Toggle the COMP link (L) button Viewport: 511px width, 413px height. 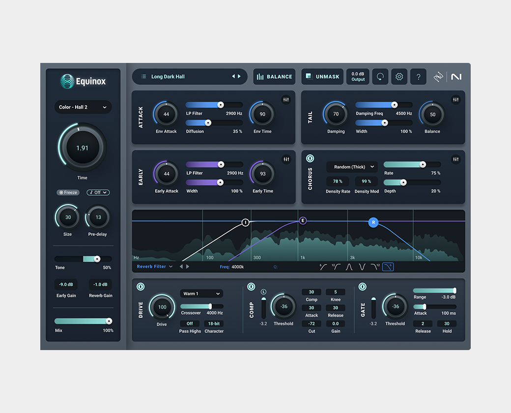click(x=263, y=292)
